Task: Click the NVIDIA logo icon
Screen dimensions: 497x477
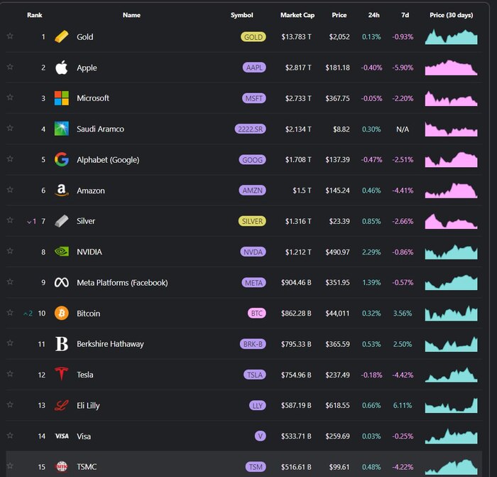Action: click(62, 252)
